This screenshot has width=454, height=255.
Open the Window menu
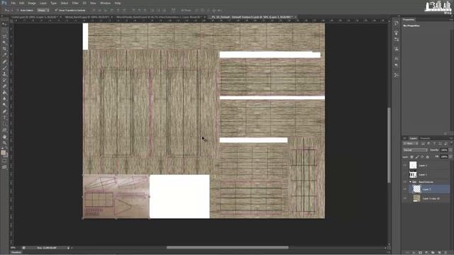pyautogui.click(x=105, y=3)
